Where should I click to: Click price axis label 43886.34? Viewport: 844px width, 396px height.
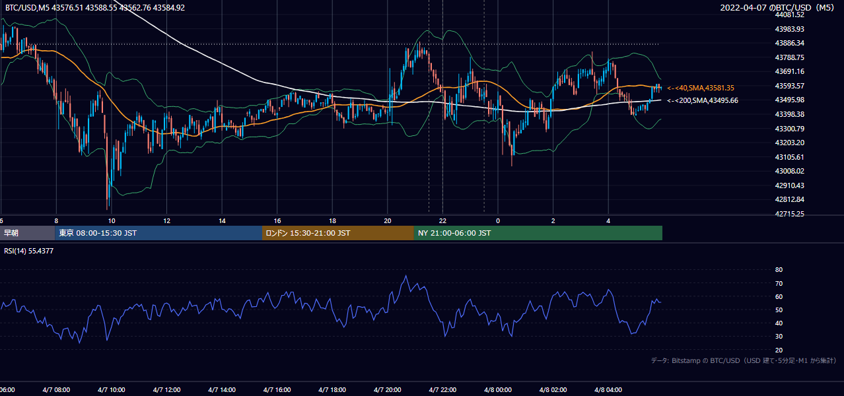tap(789, 43)
